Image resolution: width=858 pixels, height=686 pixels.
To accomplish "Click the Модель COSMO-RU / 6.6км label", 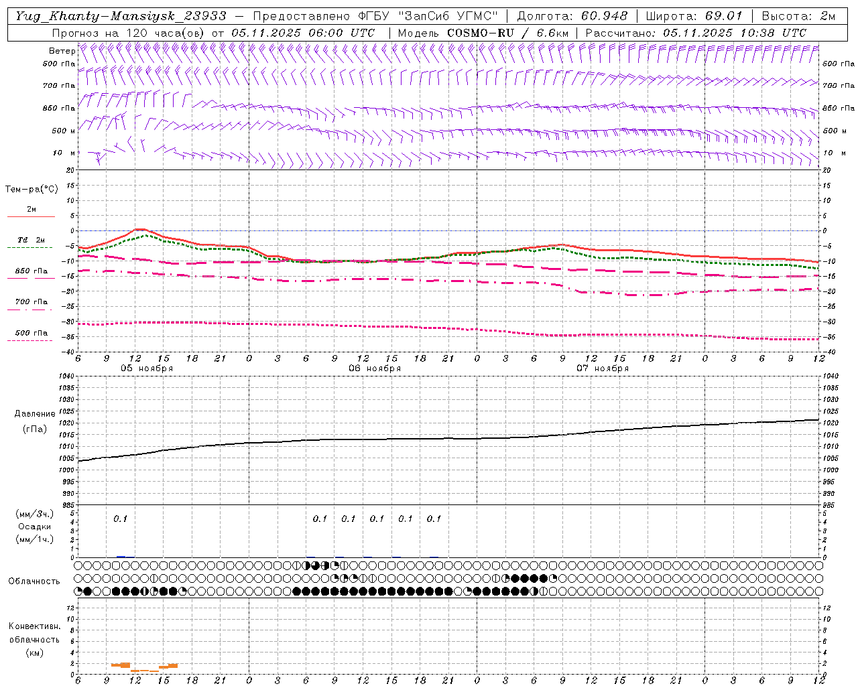I will tap(483, 33).
